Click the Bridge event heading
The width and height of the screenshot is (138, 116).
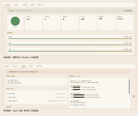coord(75,101)
